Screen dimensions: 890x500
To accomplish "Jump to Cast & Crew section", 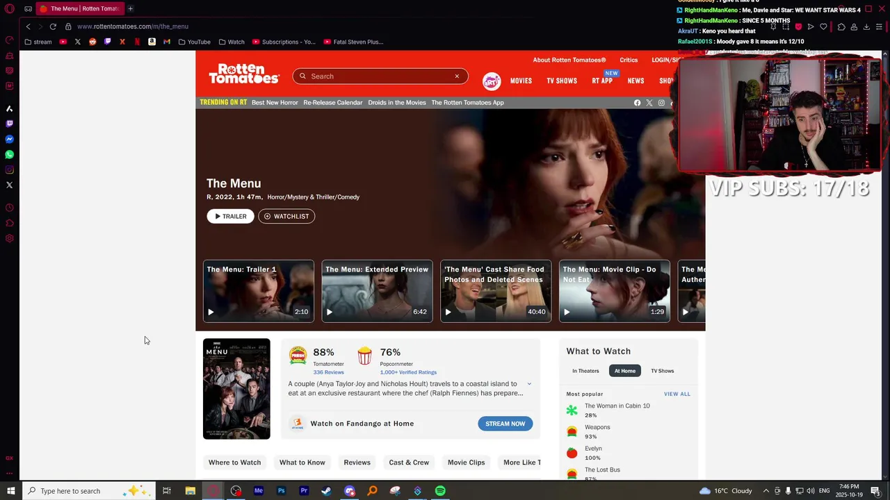I will (409, 462).
